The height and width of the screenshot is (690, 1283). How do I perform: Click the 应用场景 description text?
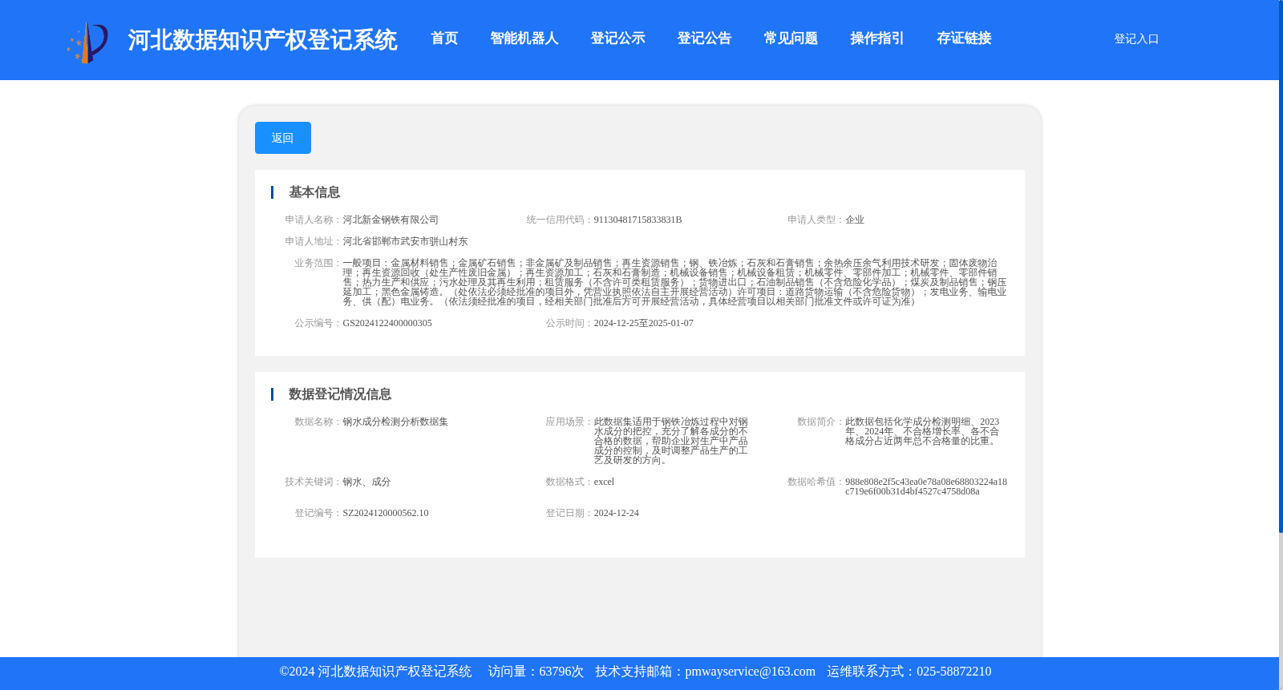pyautogui.click(x=671, y=441)
